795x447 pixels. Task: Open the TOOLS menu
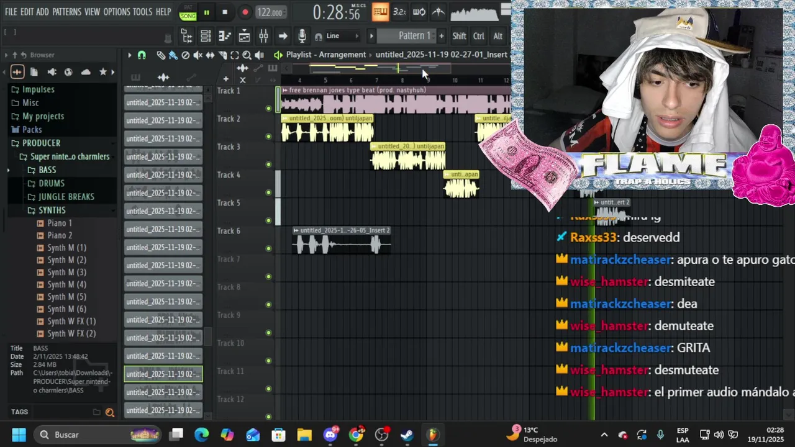click(x=142, y=12)
